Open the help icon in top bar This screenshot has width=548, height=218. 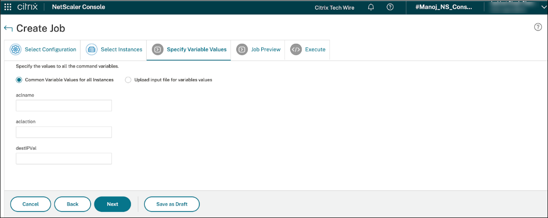coord(390,7)
